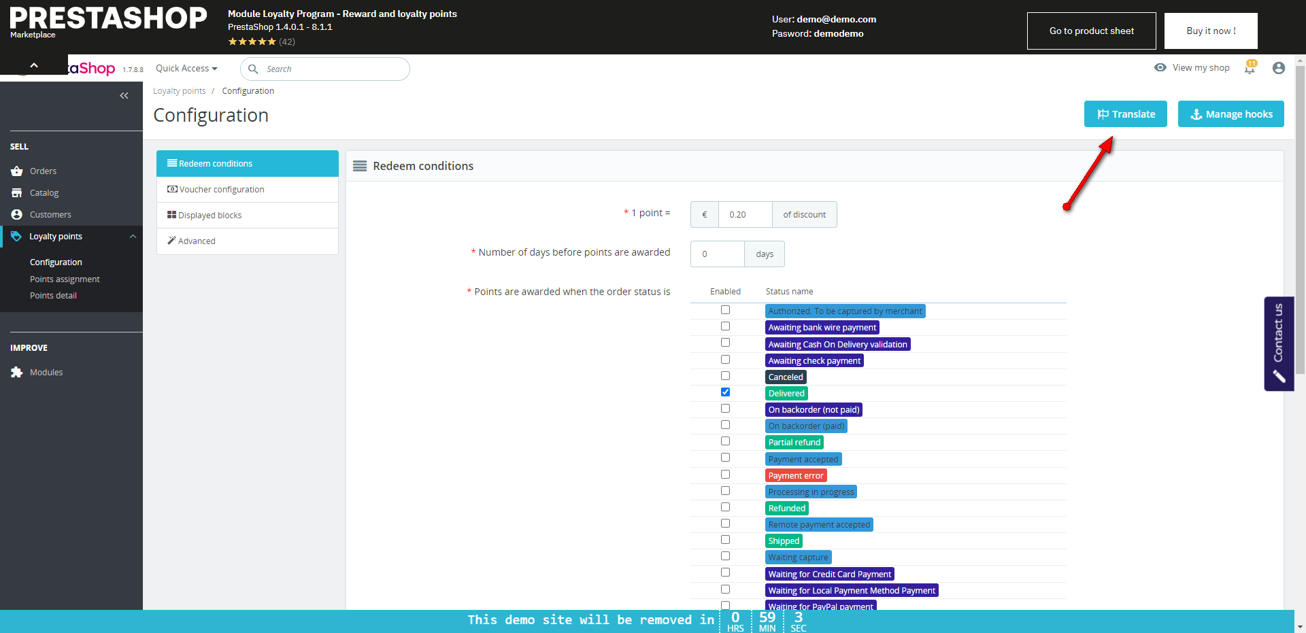
Task: Click the Voucher configuration money icon
Action: [173, 189]
